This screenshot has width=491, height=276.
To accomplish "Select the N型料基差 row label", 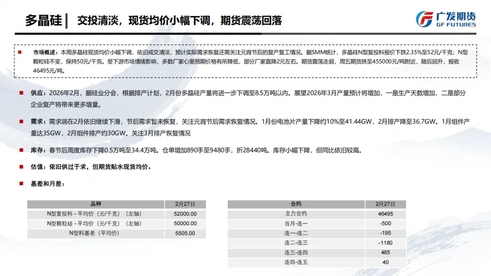I will point(94,233).
